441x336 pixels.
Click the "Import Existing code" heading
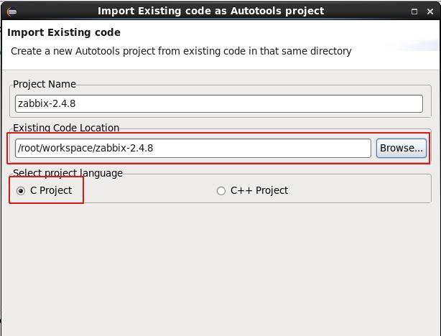[64, 32]
